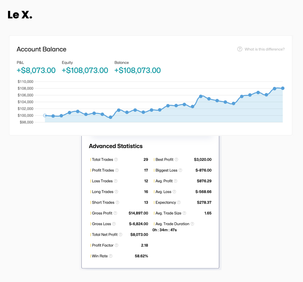Click the question icon next to Avg. Trade Duration

click(x=192, y=224)
